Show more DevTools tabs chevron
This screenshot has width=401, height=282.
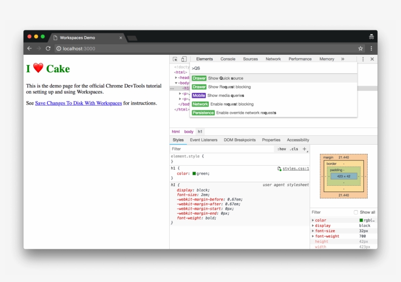343,59
